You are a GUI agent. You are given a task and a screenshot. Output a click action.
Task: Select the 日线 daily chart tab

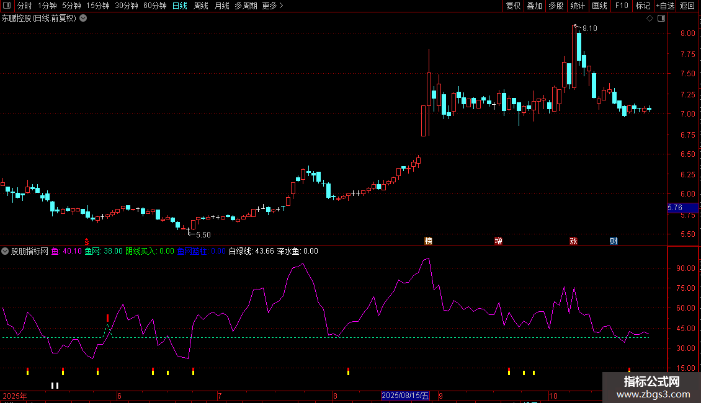coord(180,6)
